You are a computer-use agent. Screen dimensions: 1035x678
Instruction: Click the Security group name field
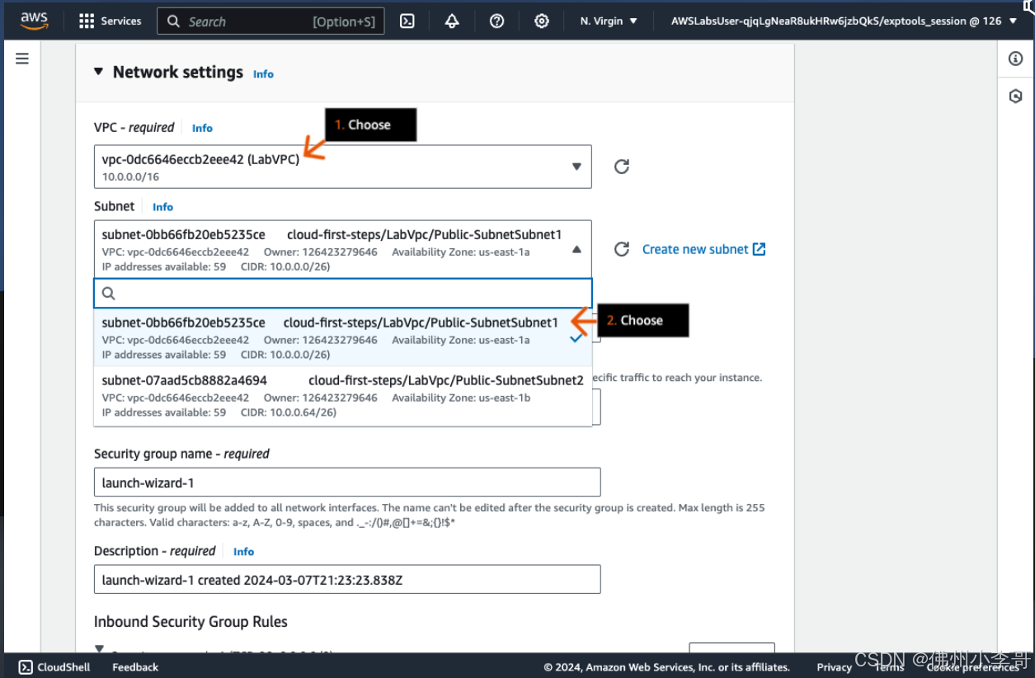pyautogui.click(x=347, y=483)
